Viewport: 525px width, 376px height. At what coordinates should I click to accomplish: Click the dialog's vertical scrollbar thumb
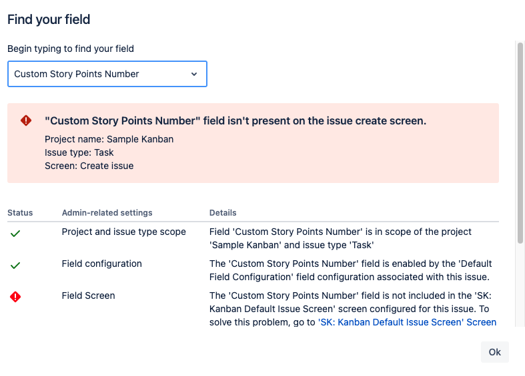[x=520, y=143]
